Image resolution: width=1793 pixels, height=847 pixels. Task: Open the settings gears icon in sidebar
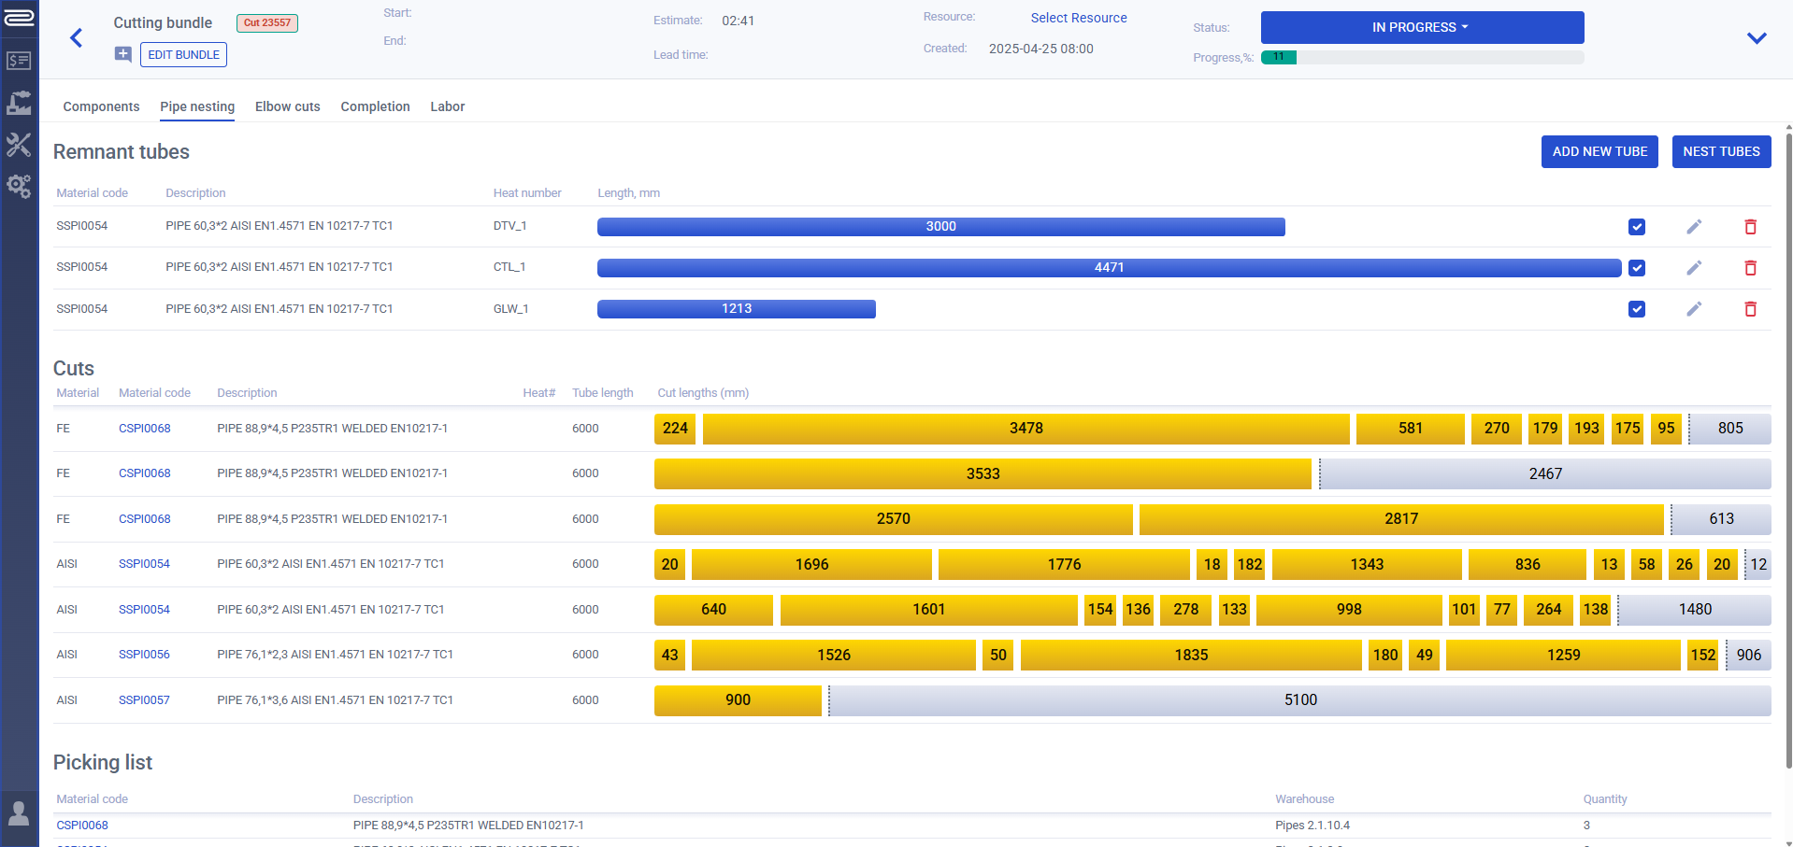pyautogui.click(x=19, y=186)
